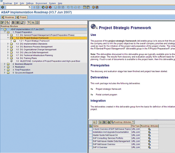Collapse the 1 Project Preparation tree node

[5, 32]
